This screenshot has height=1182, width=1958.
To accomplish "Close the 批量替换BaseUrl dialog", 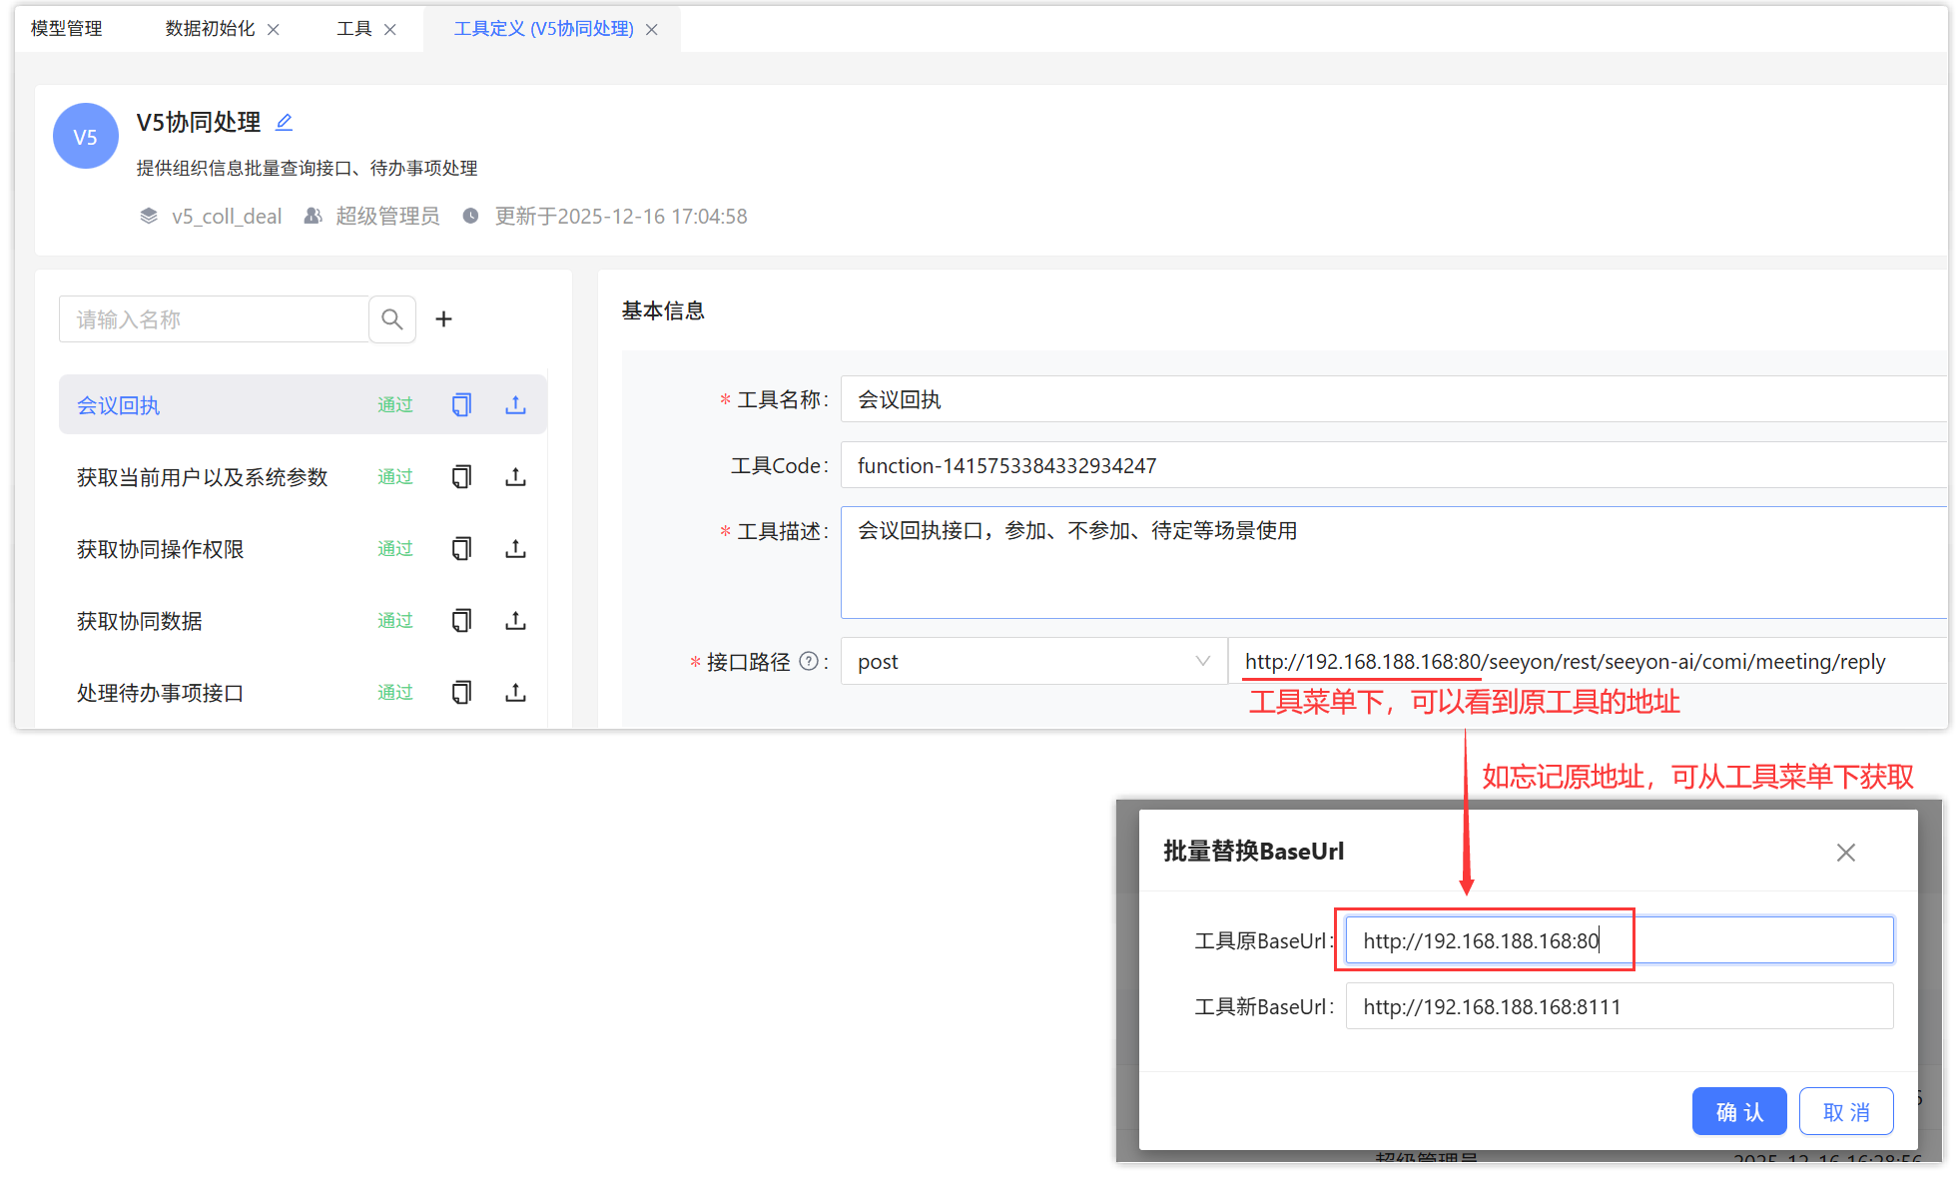I will 1845,853.
